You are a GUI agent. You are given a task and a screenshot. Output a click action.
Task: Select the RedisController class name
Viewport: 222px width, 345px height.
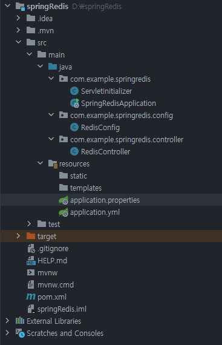point(105,151)
